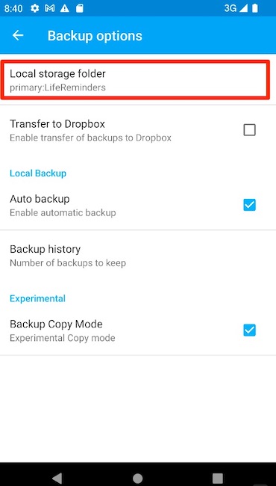Tap the 3G signal strength icon

[236, 8]
